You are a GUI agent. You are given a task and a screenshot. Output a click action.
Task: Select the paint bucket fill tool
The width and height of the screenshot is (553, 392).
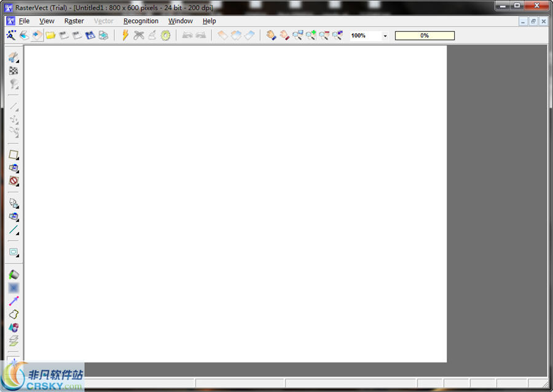click(14, 275)
